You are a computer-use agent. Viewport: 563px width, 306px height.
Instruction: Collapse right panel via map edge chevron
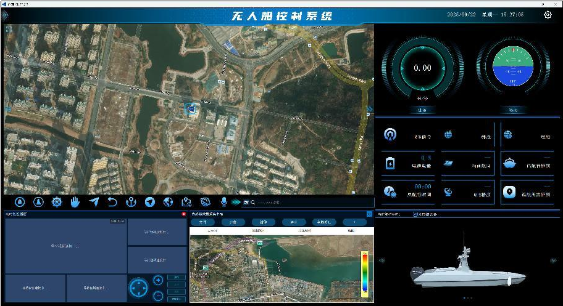point(370,109)
